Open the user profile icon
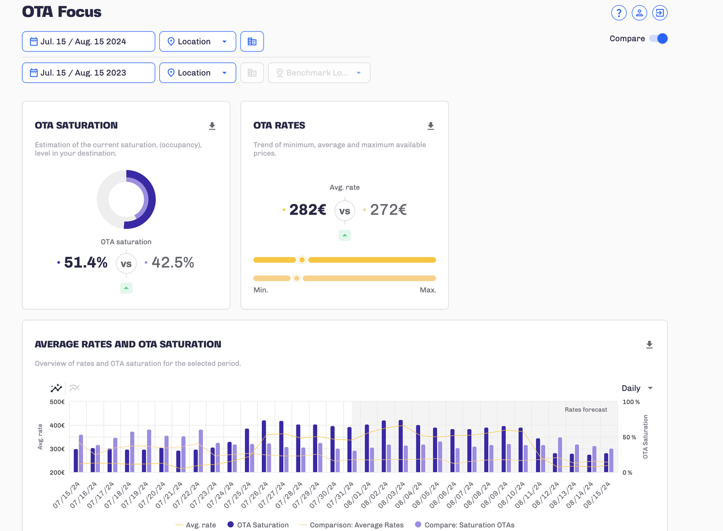The width and height of the screenshot is (723, 531). click(639, 13)
